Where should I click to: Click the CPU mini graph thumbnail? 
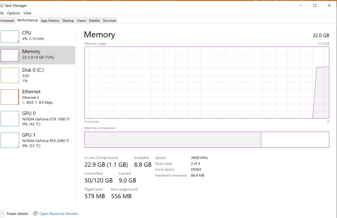point(10,37)
